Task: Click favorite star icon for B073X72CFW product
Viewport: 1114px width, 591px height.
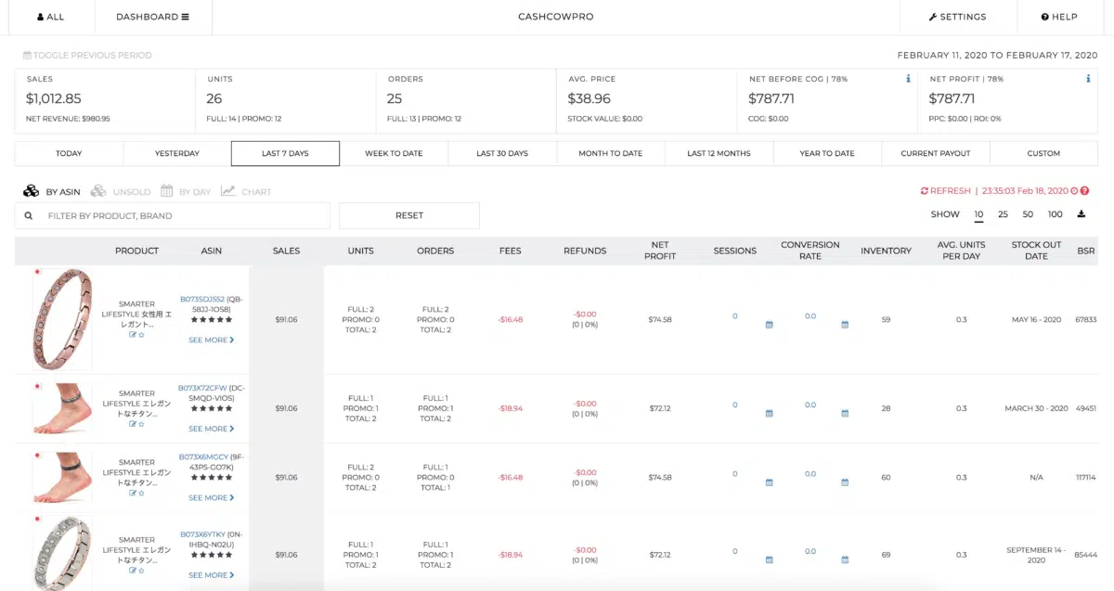Action: tap(141, 424)
